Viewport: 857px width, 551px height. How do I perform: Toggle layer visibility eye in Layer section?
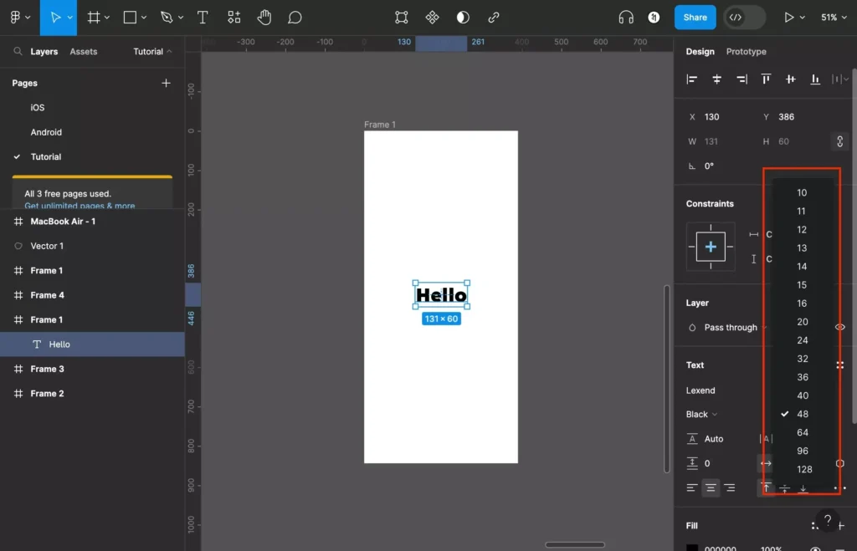click(839, 327)
